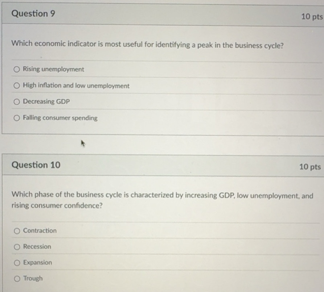Pick the Falling consumer spending radio circle
Viewport: 324px width, 292px height.
point(17,118)
